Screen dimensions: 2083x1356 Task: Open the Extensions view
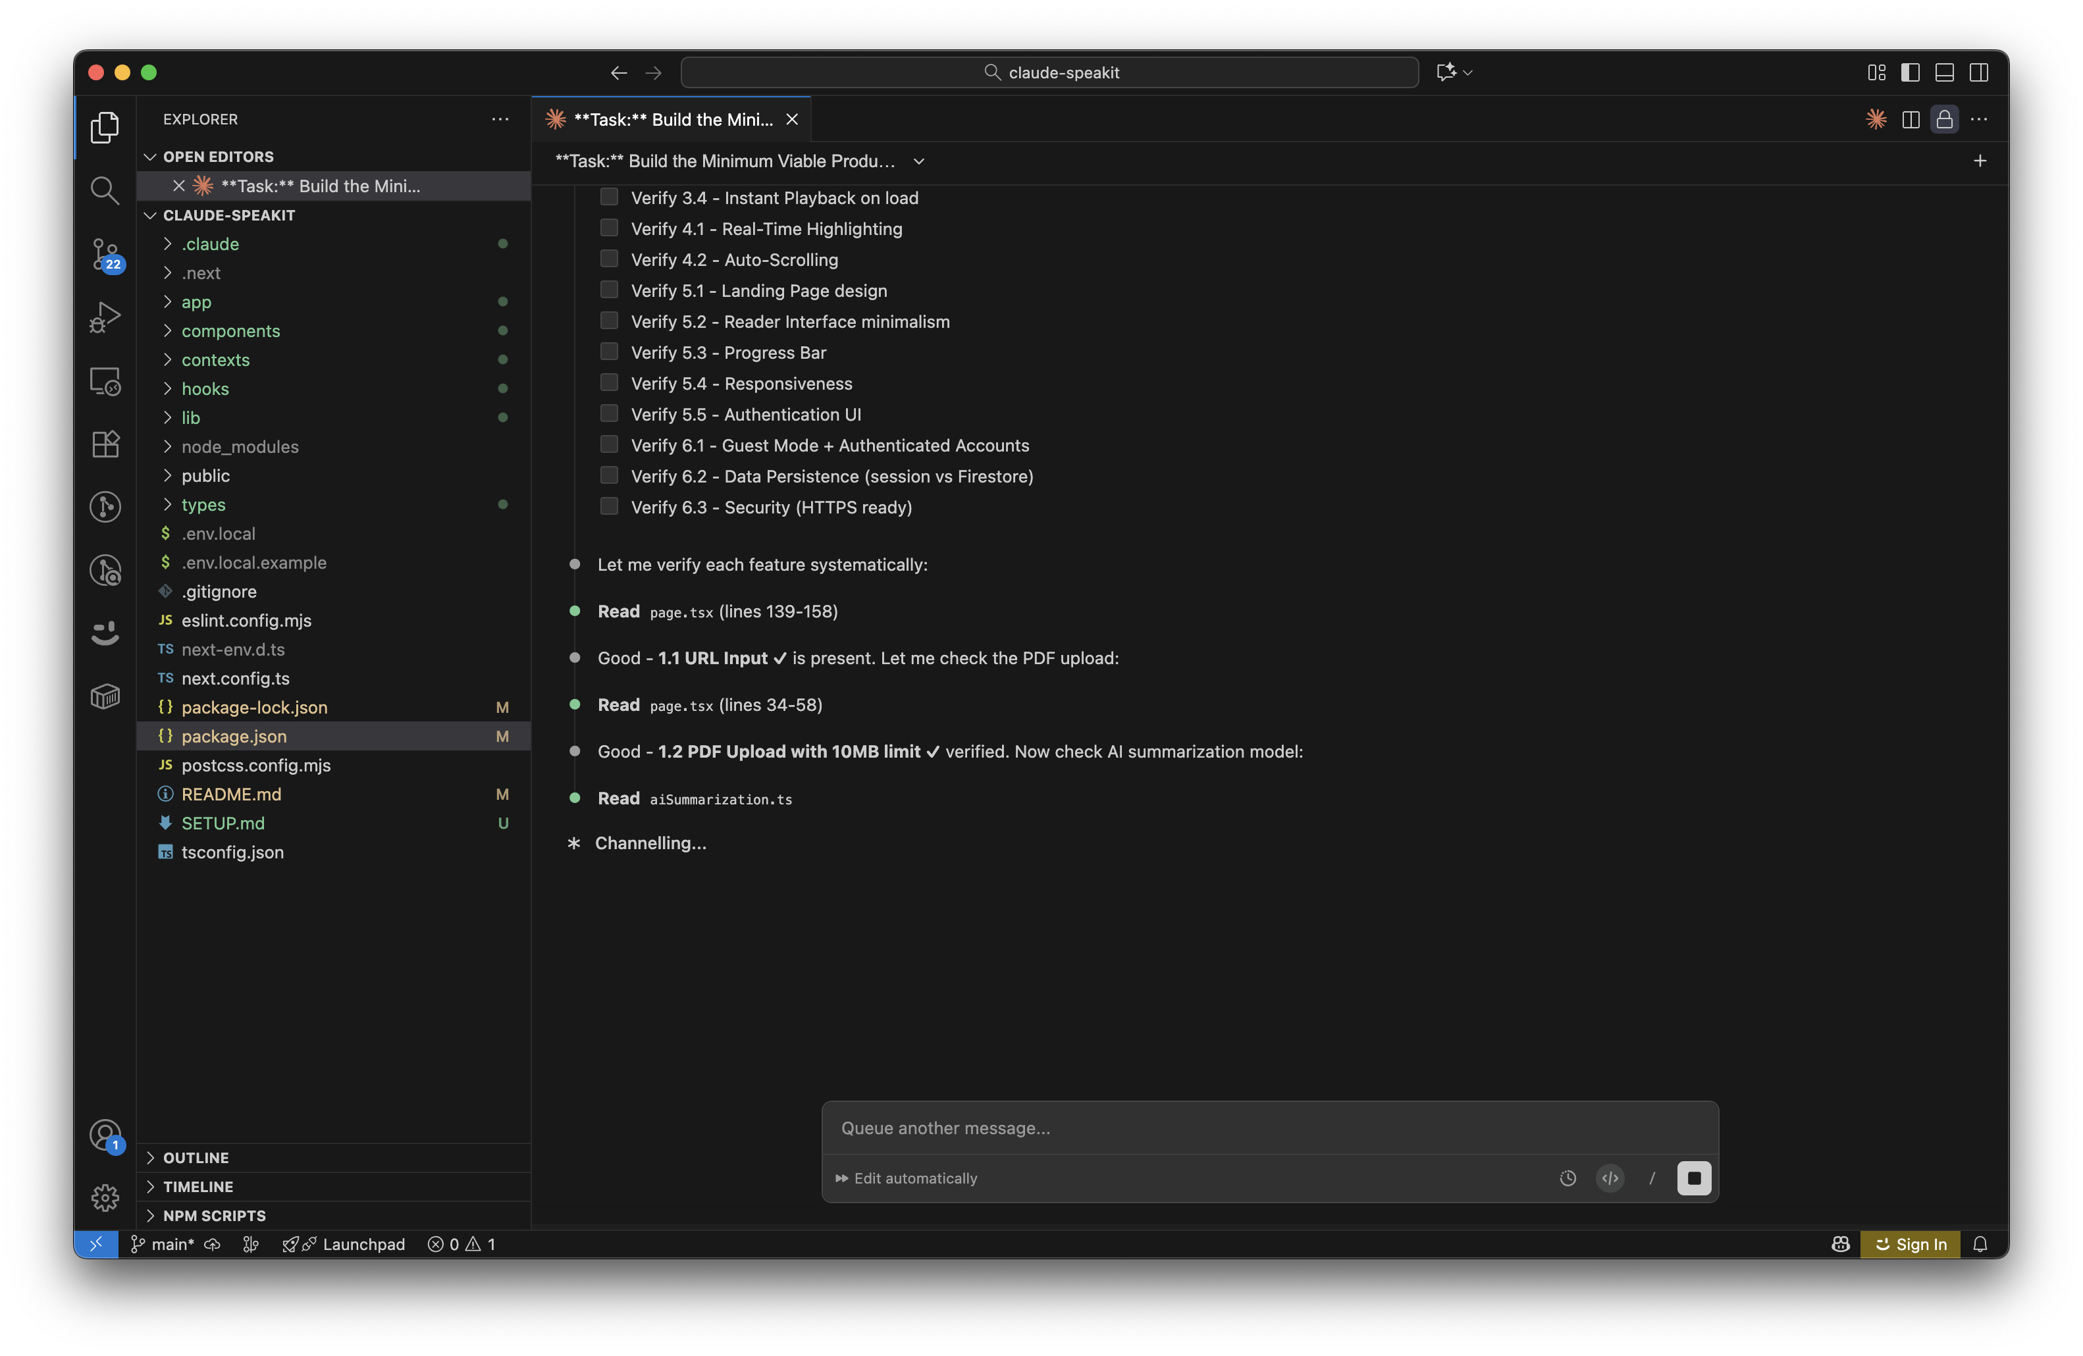point(105,444)
